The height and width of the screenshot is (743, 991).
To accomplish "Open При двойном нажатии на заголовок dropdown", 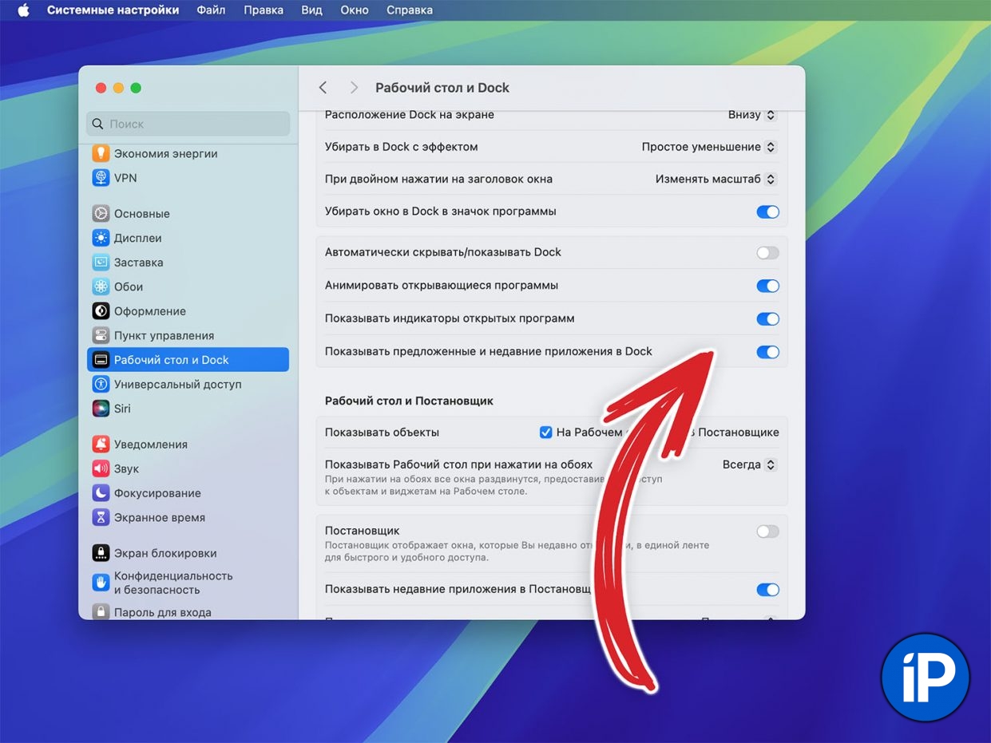I will tap(716, 180).
